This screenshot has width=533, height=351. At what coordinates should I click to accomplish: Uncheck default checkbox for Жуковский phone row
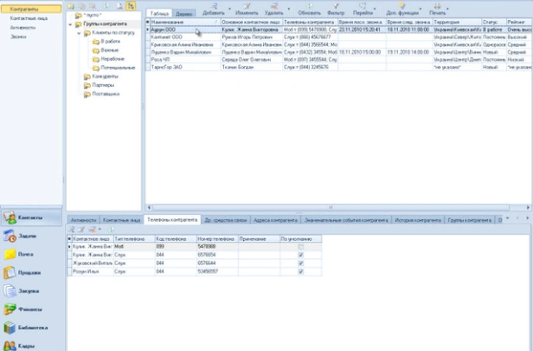coord(301,263)
